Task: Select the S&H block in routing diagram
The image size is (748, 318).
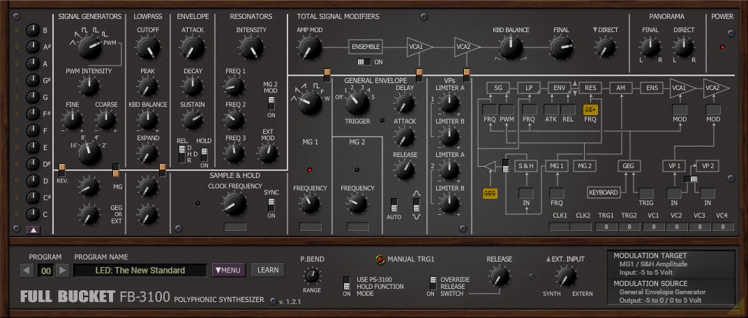Action: click(526, 166)
